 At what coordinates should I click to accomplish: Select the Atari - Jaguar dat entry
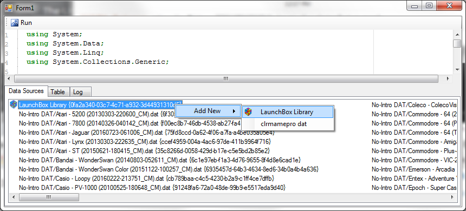147,133
